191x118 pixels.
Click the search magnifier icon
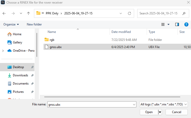(x=184, y=13)
